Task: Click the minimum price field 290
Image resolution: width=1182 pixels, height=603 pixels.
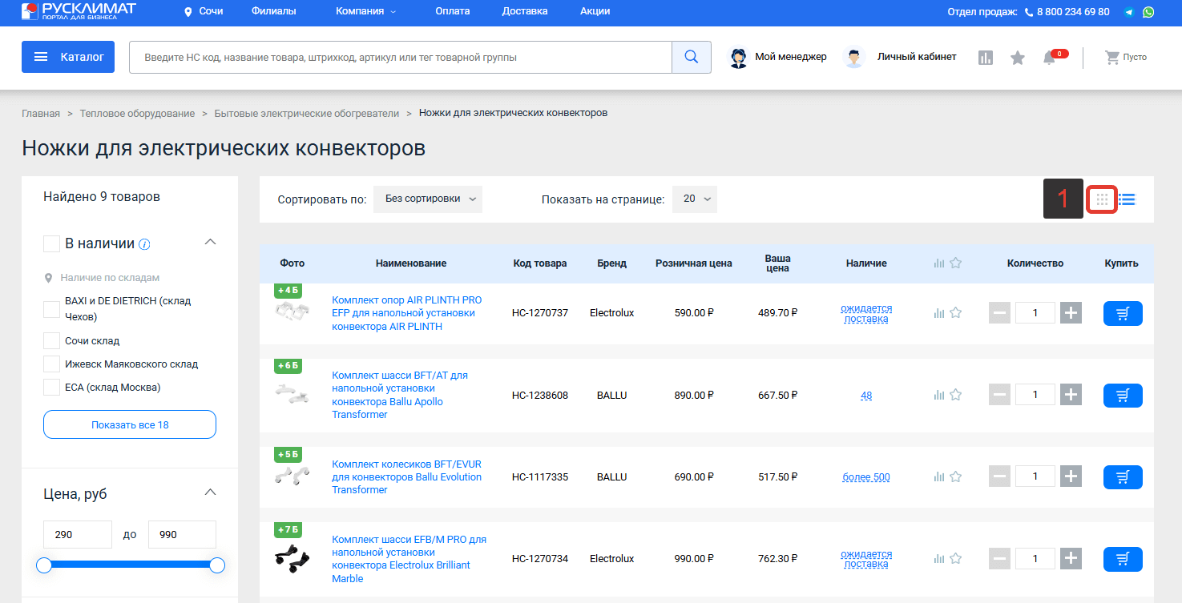Action: tap(78, 534)
